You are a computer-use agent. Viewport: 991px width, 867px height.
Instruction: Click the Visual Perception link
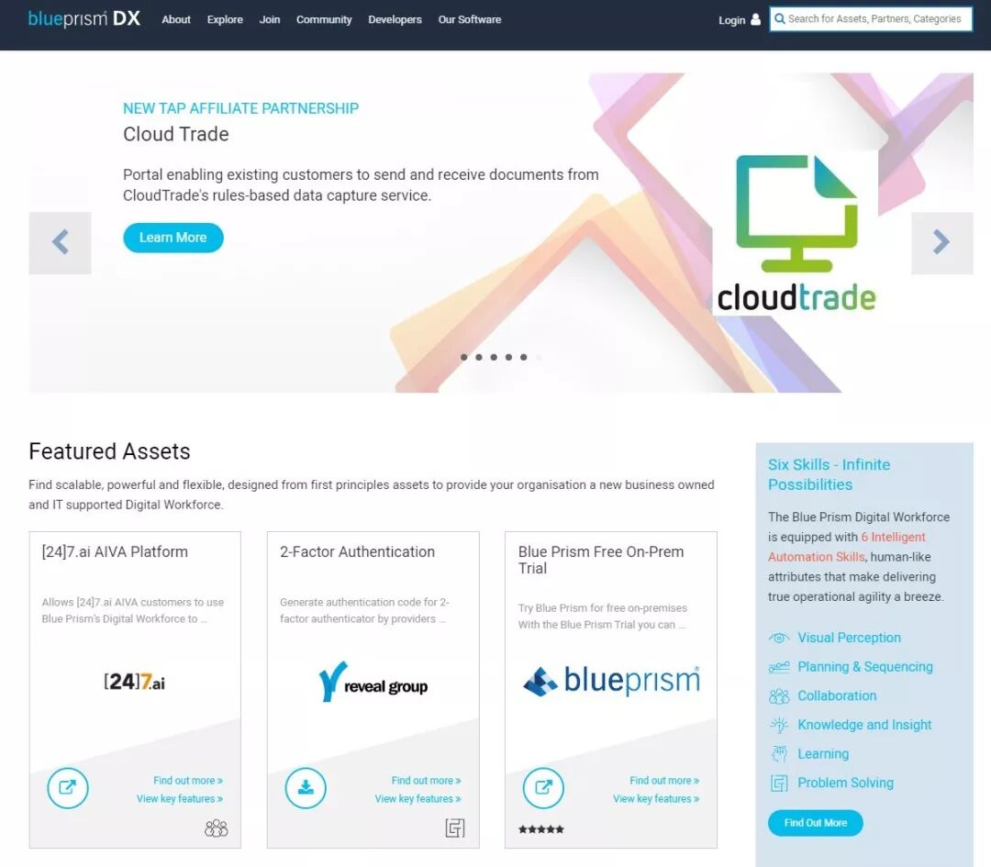[x=850, y=638]
